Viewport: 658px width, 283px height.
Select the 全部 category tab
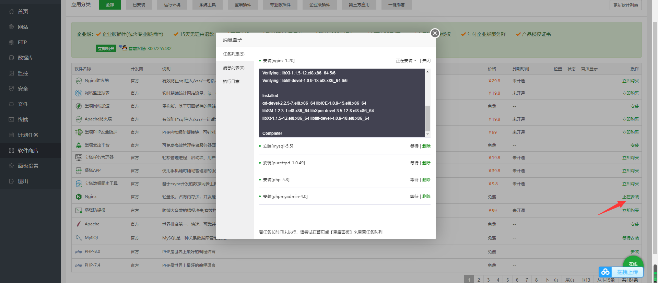pos(110,4)
